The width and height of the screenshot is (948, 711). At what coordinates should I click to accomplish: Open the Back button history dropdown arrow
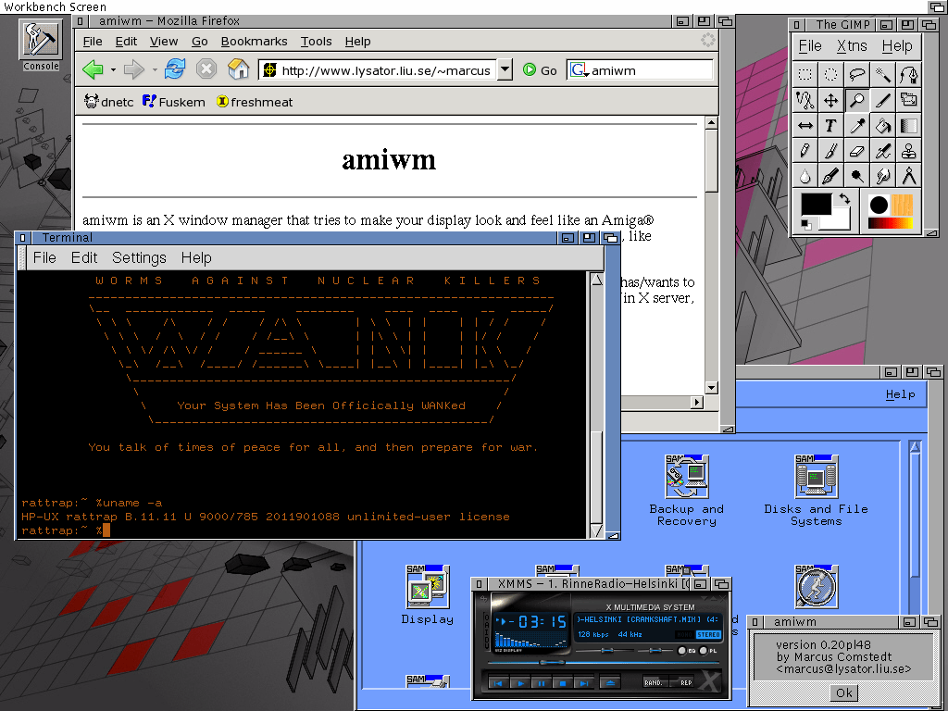[x=113, y=70]
